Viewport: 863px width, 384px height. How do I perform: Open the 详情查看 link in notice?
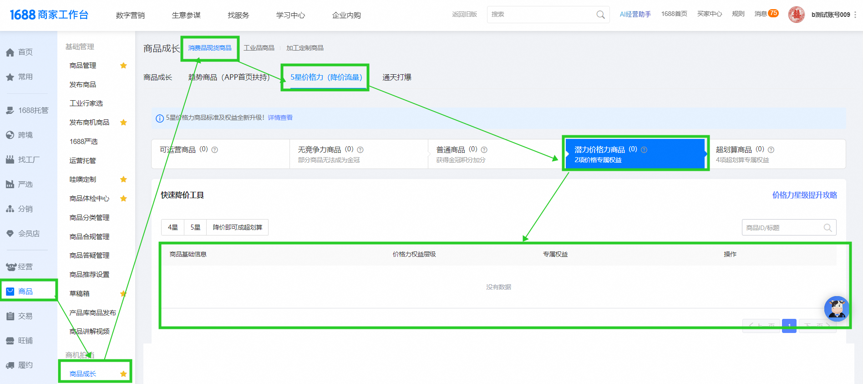coord(280,118)
